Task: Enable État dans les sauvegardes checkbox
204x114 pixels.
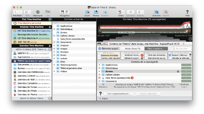Action: point(146,58)
